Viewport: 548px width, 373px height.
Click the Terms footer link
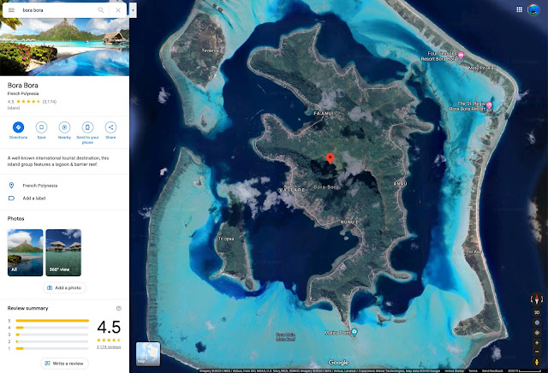(473, 371)
